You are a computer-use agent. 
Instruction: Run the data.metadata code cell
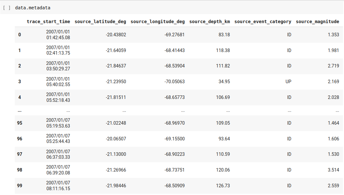point(6,7)
